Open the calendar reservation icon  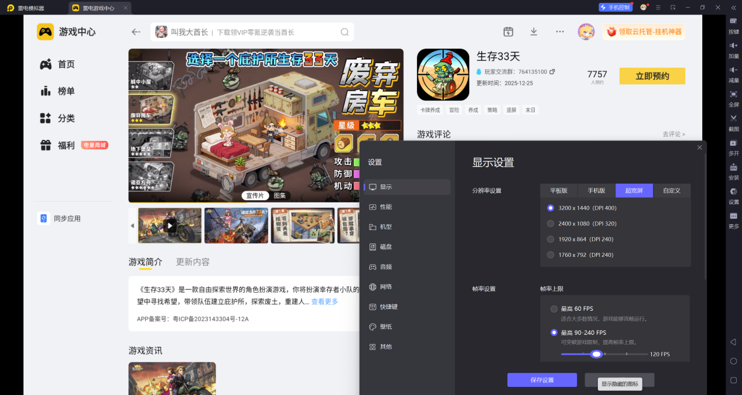click(x=508, y=32)
